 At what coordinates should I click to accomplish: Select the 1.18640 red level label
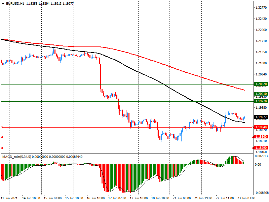261,137
